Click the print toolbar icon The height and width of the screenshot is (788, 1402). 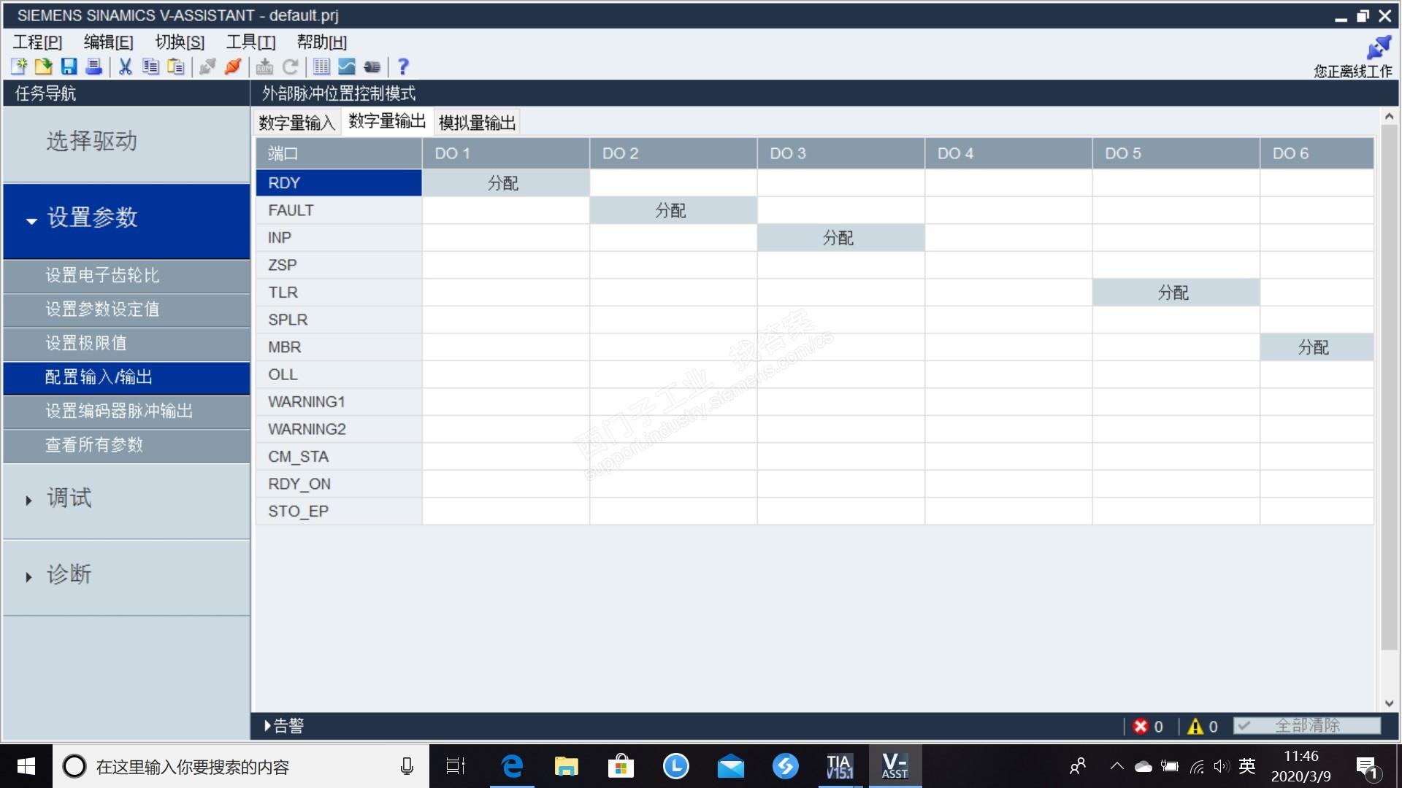[93, 67]
